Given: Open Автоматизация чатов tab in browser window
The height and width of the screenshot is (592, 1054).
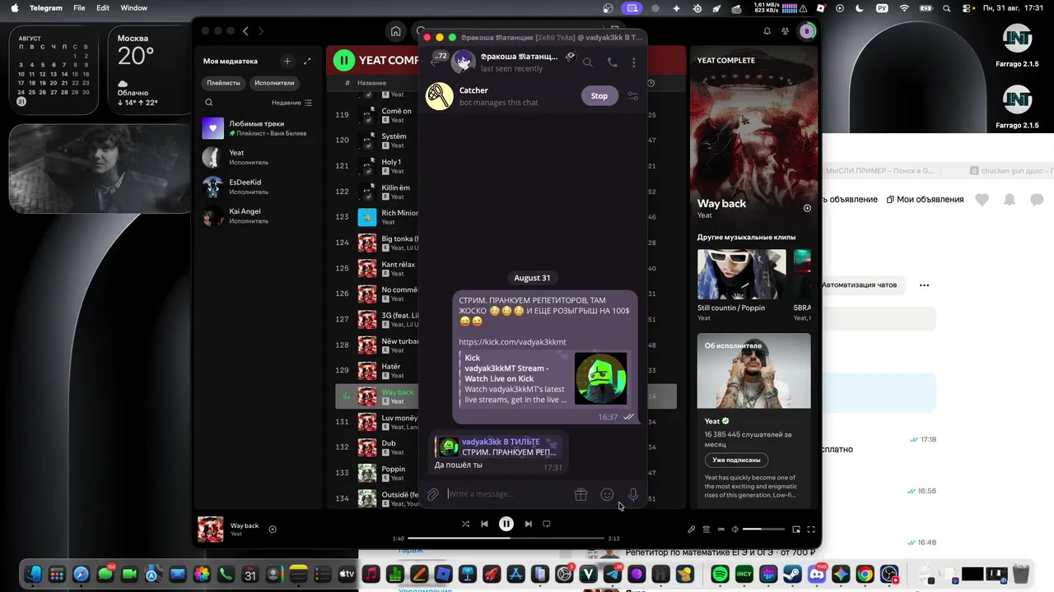Looking at the screenshot, I should click(859, 285).
